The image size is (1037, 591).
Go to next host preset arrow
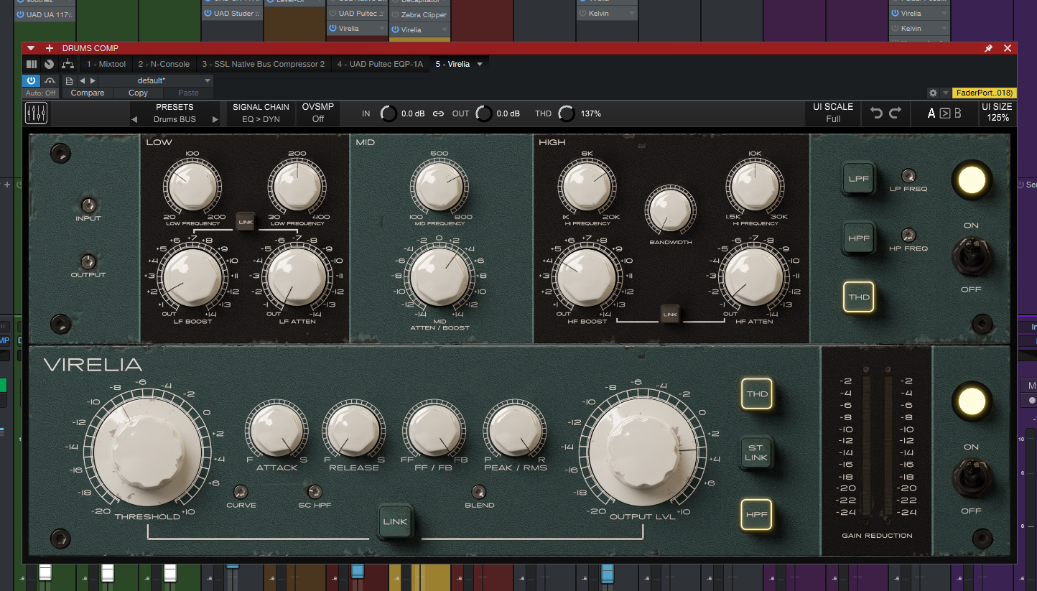click(x=92, y=80)
